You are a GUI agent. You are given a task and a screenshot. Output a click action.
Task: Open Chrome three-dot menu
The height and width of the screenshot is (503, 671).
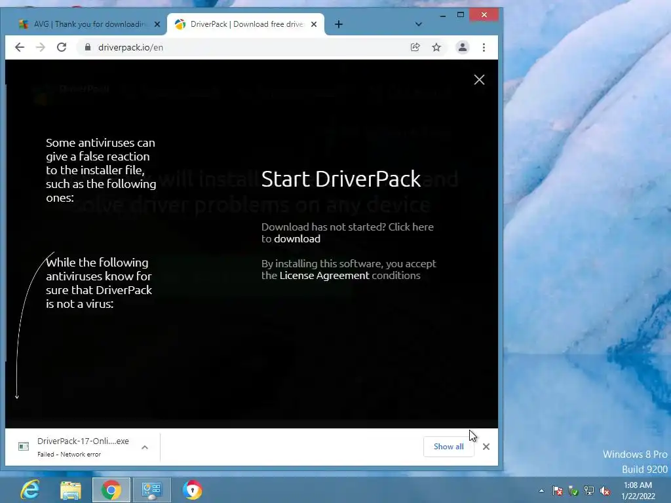point(484,47)
